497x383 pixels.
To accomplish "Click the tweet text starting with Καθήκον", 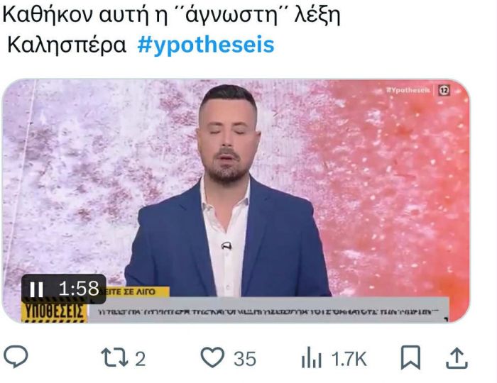I will pos(172,15).
